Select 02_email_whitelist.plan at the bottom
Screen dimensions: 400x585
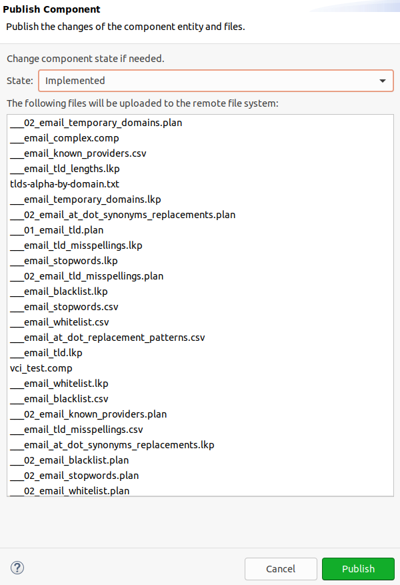coord(71,490)
